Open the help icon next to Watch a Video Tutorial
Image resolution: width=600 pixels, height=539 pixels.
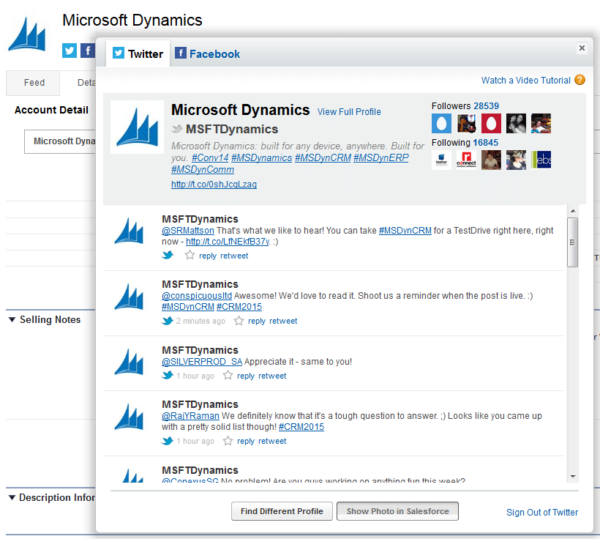click(579, 80)
